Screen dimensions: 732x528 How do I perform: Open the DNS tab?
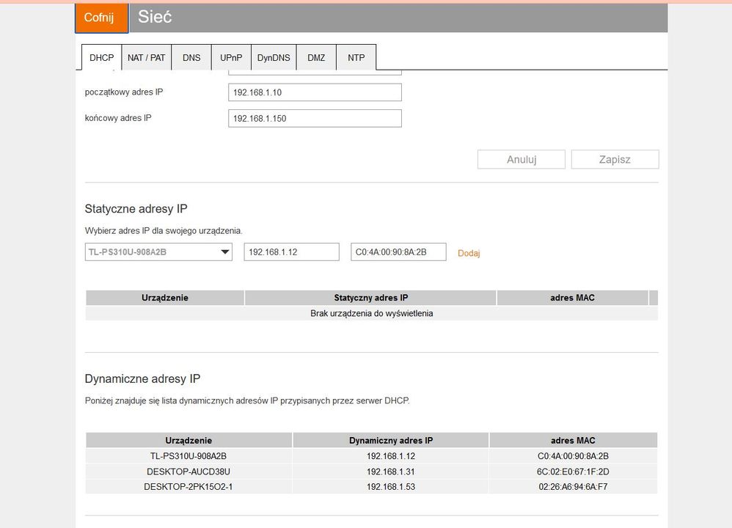tap(191, 57)
